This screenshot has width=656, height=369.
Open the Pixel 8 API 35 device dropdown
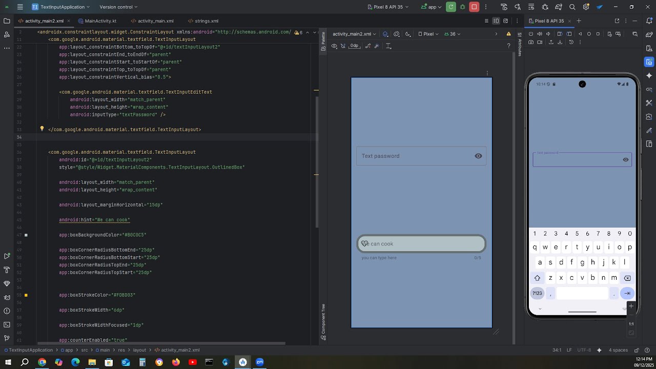[388, 7]
